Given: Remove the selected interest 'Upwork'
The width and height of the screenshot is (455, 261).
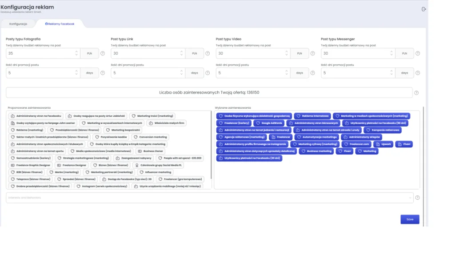Looking at the screenshot, I should [x=383, y=144].
